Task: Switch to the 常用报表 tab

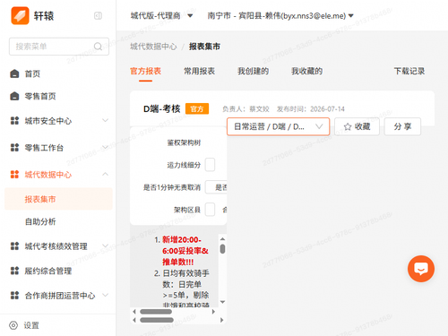Action: pos(199,71)
